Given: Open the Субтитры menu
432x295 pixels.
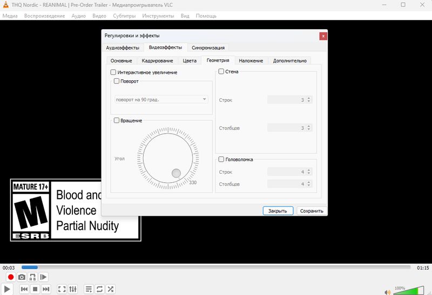Looking at the screenshot, I should pyautogui.click(x=124, y=16).
